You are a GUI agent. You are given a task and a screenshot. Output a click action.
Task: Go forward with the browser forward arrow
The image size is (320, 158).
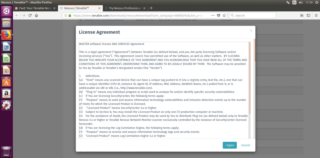24,15
